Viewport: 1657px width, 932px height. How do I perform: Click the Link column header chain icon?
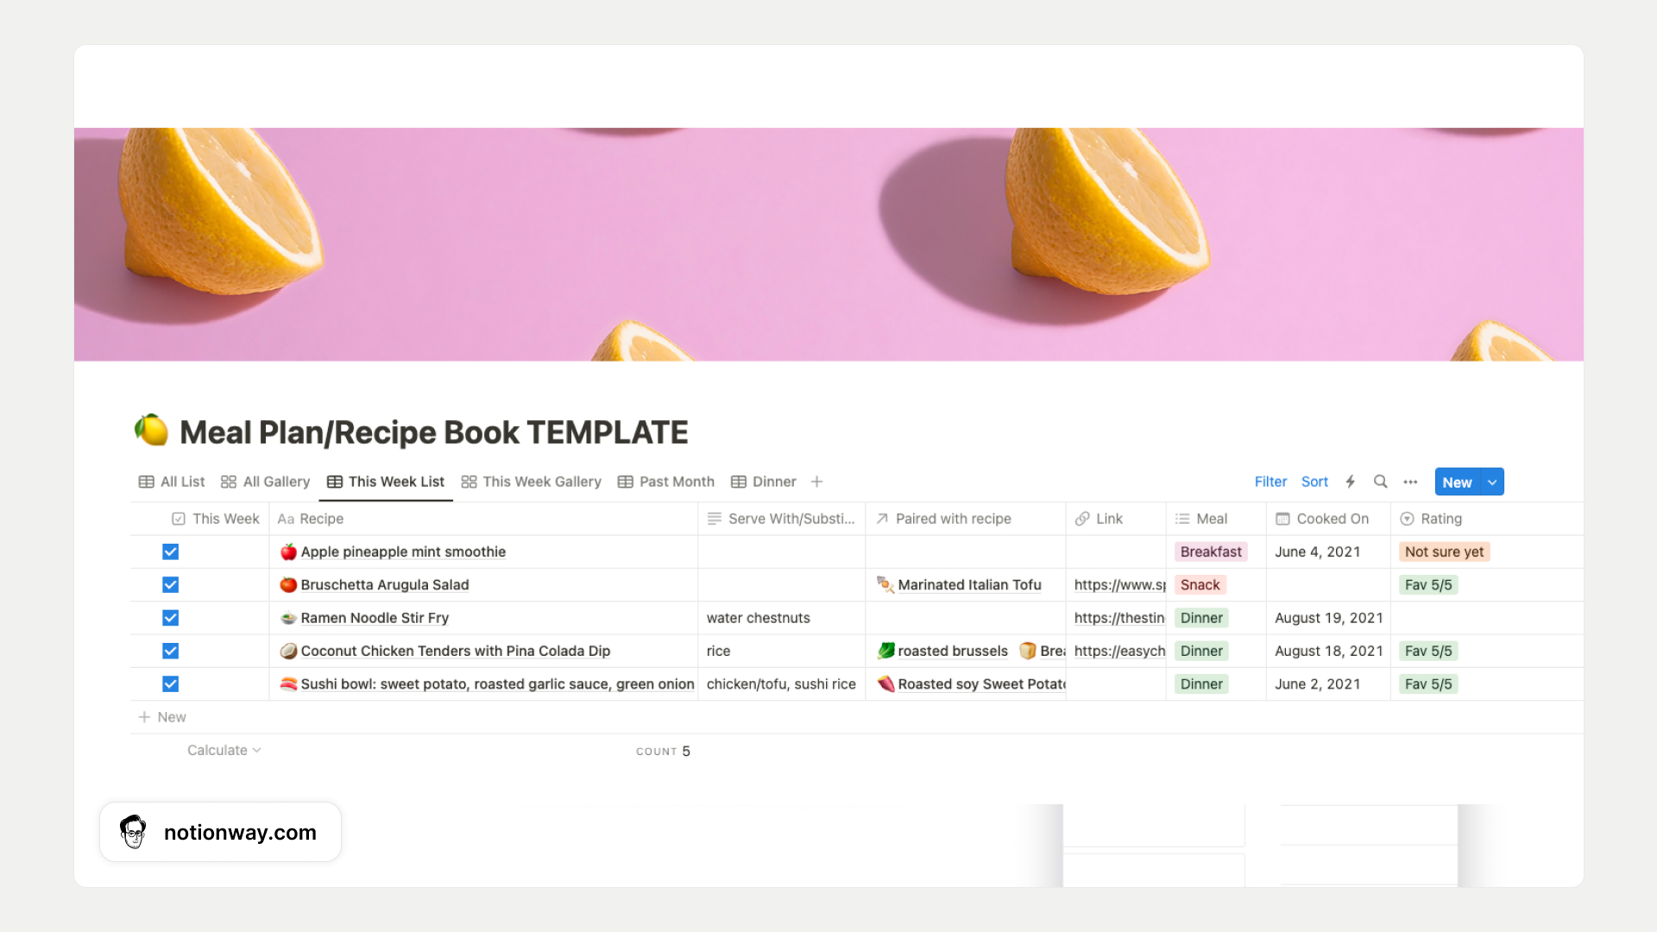1082,519
